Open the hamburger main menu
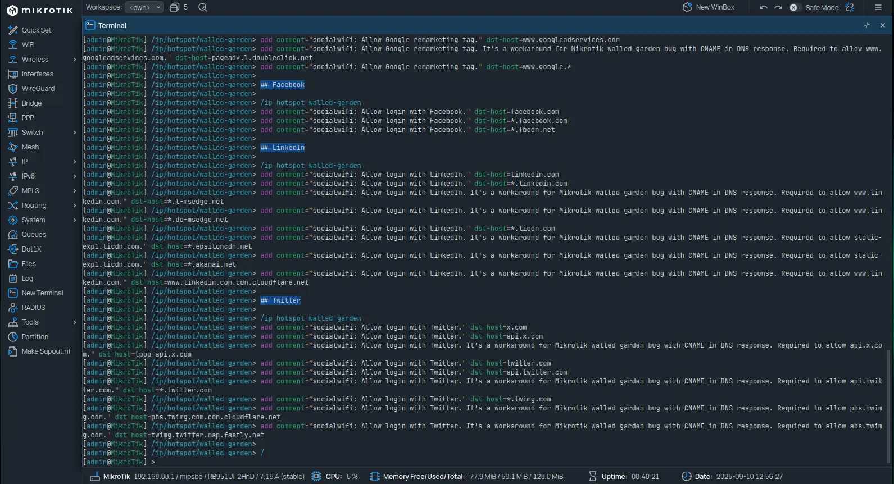The image size is (894, 484). coord(878,7)
